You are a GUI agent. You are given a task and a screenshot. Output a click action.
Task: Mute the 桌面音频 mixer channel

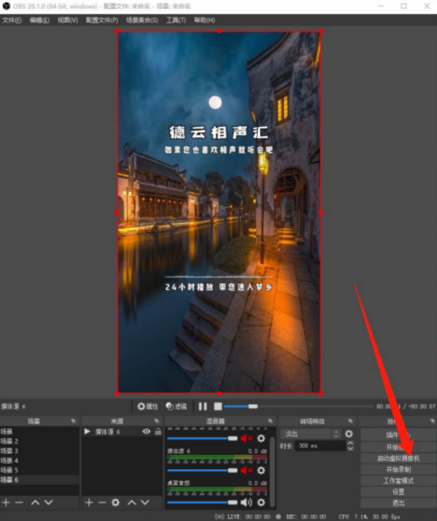(246, 502)
